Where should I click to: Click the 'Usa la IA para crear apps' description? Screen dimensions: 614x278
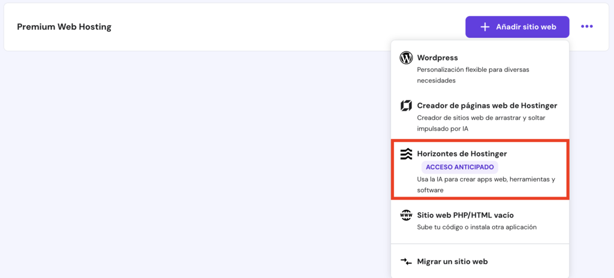pos(486,185)
